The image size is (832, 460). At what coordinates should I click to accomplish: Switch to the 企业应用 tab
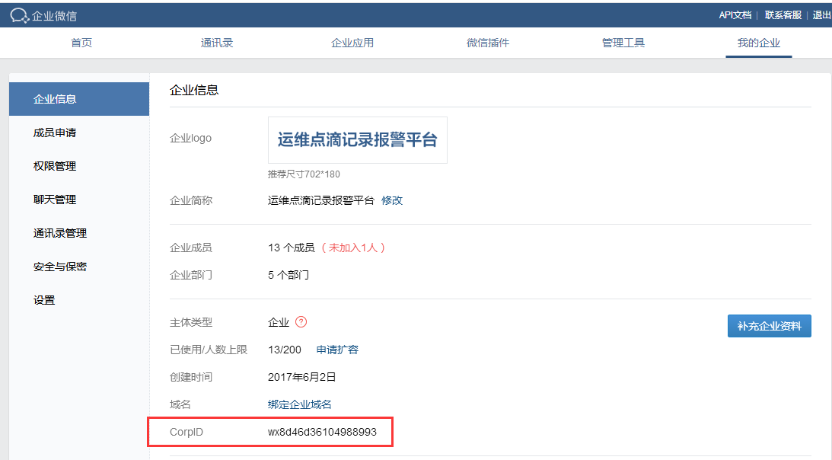coord(352,43)
